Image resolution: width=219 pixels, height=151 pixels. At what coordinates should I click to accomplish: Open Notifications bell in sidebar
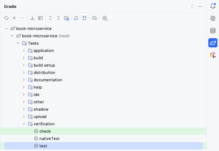point(213,6)
